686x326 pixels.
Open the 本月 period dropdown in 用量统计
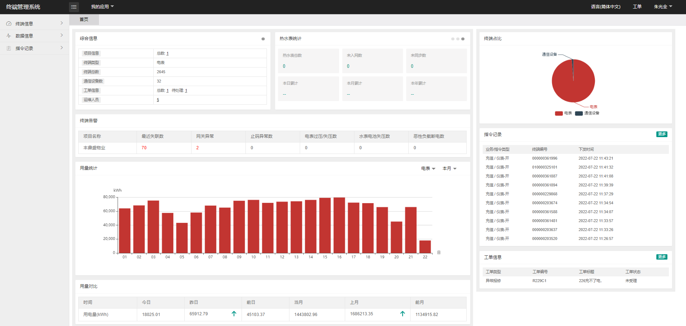(449, 169)
